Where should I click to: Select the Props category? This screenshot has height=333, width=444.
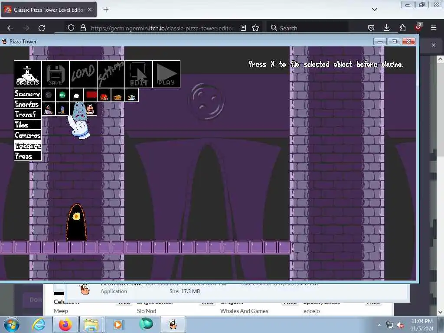(x=28, y=156)
